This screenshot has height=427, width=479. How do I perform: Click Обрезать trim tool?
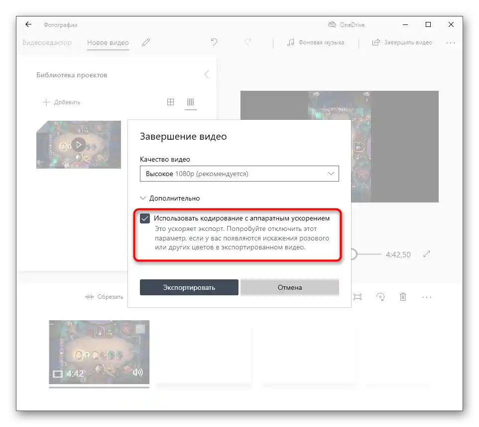point(105,297)
